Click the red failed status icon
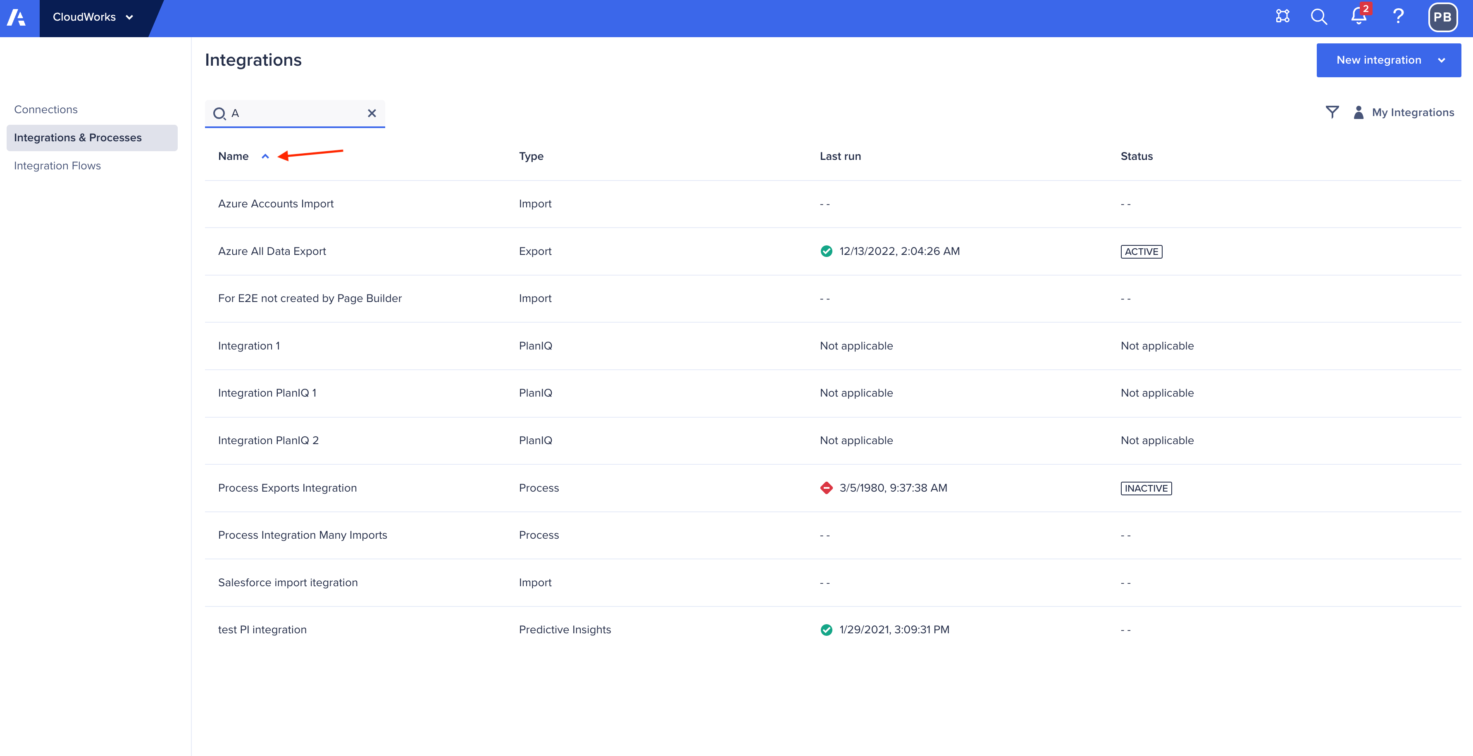 (826, 488)
